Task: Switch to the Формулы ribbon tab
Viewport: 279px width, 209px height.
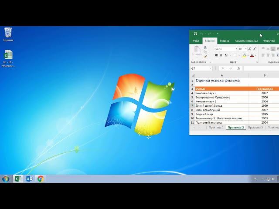Action: click(x=269, y=40)
